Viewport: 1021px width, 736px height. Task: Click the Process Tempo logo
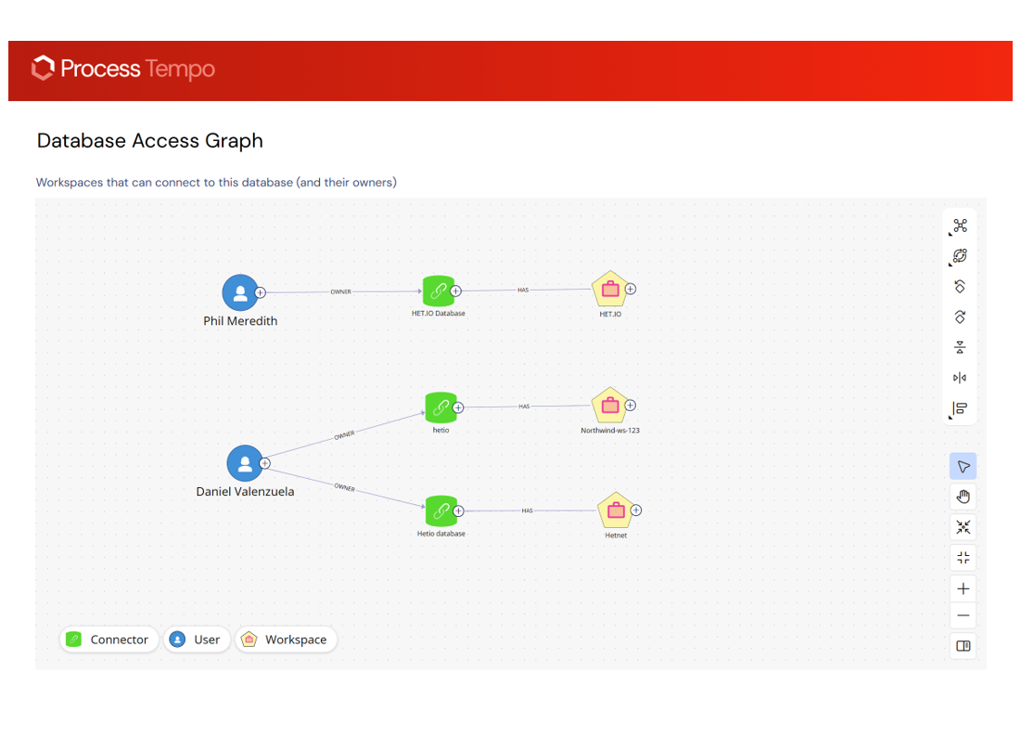coord(123,69)
